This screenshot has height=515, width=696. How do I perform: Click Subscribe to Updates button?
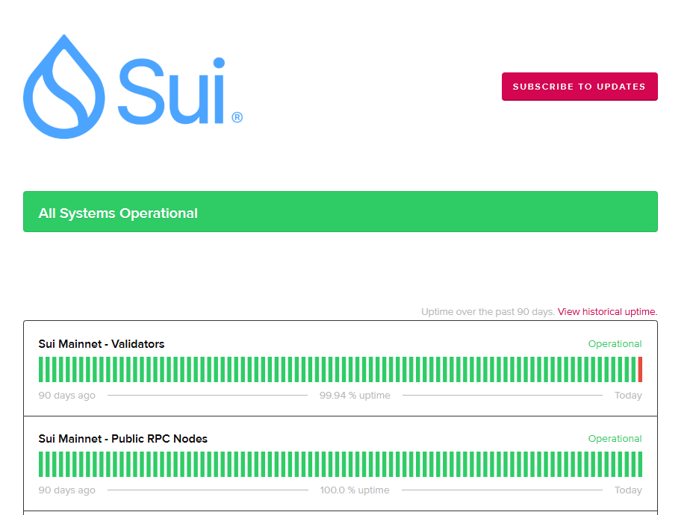[580, 87]
